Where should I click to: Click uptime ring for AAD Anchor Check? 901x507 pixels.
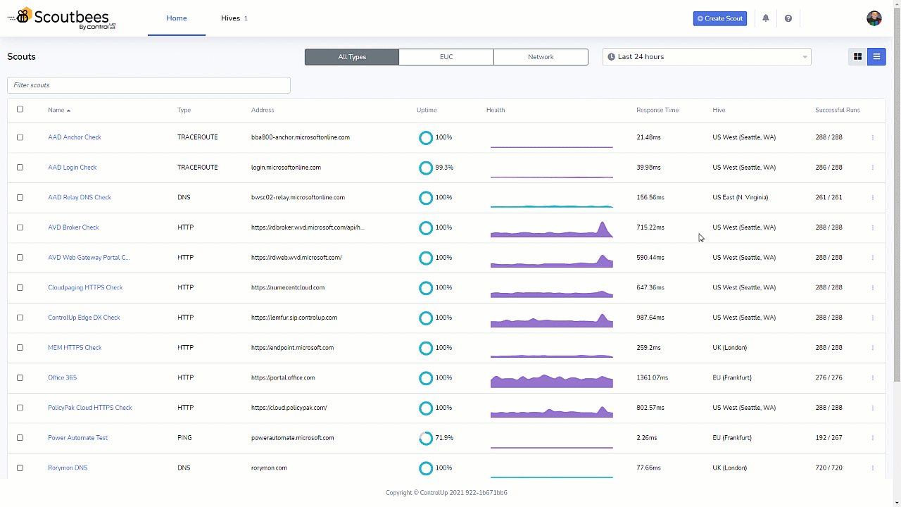[426, 137]
